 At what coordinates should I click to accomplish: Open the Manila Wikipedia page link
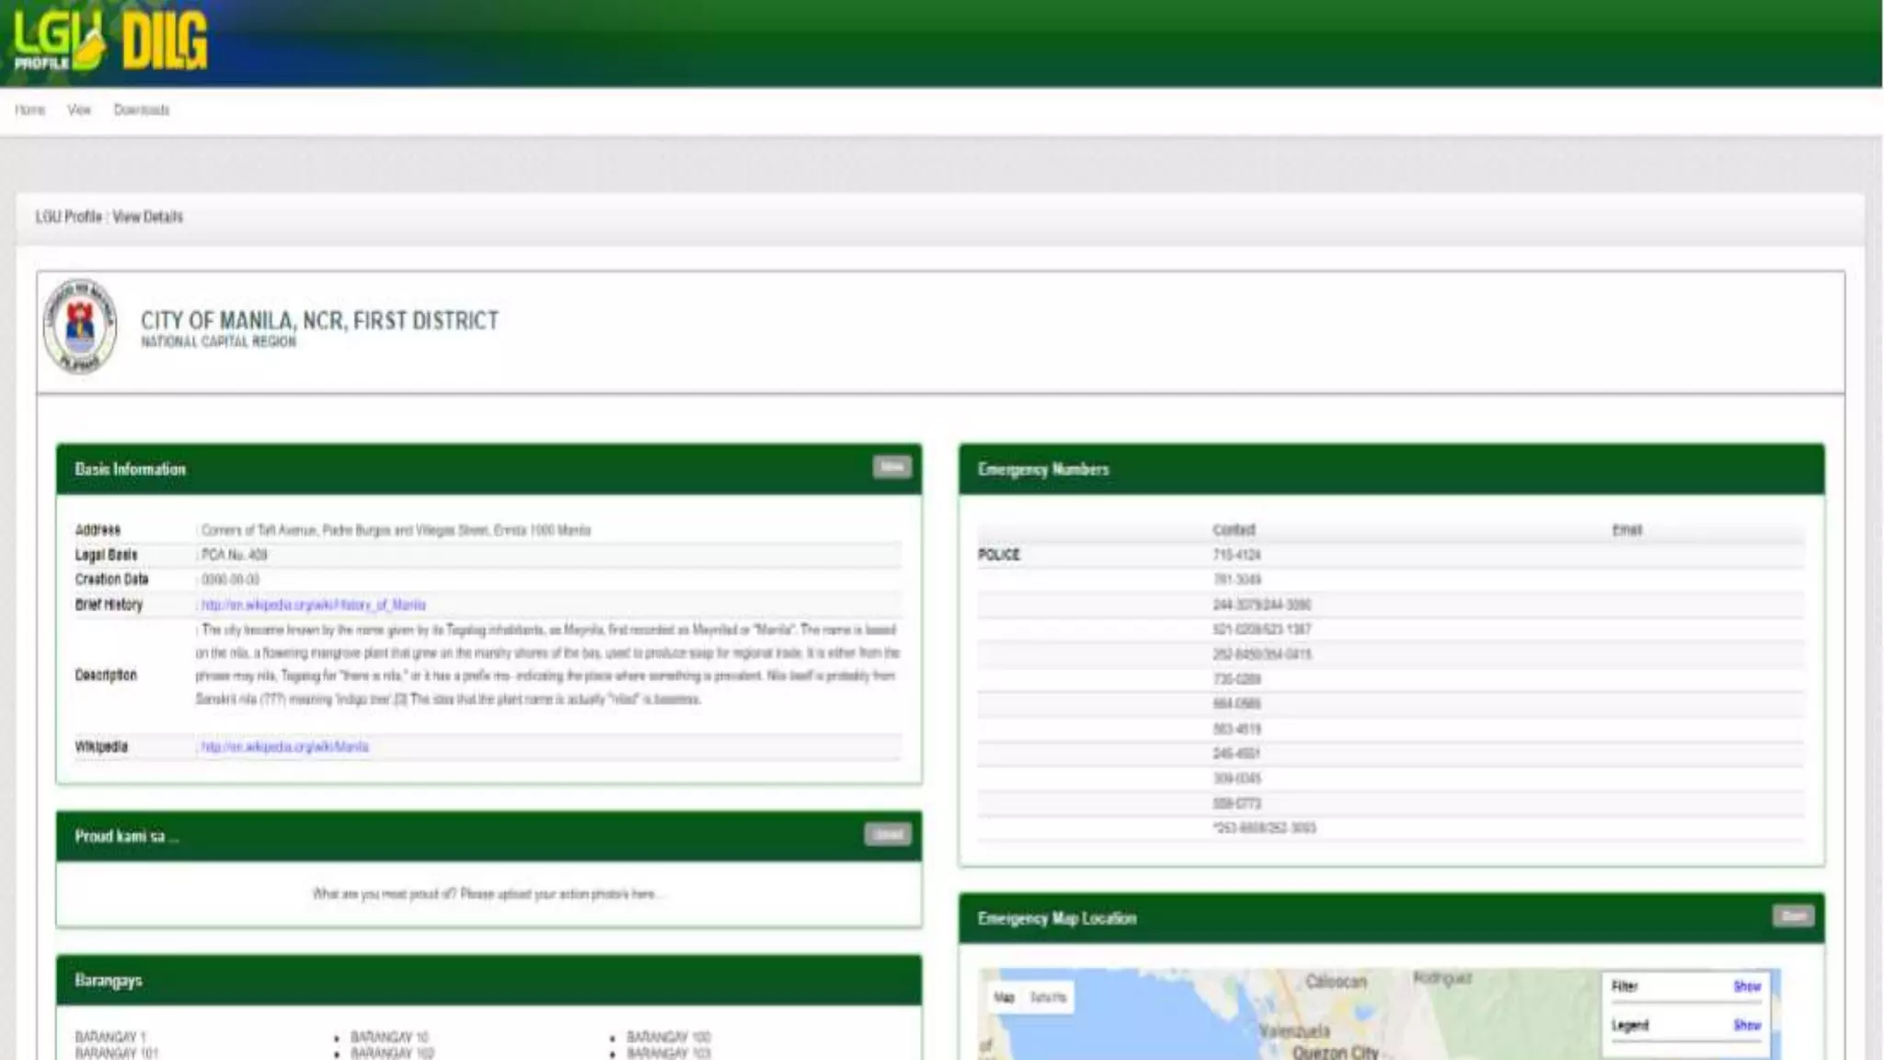pos(285,746)
